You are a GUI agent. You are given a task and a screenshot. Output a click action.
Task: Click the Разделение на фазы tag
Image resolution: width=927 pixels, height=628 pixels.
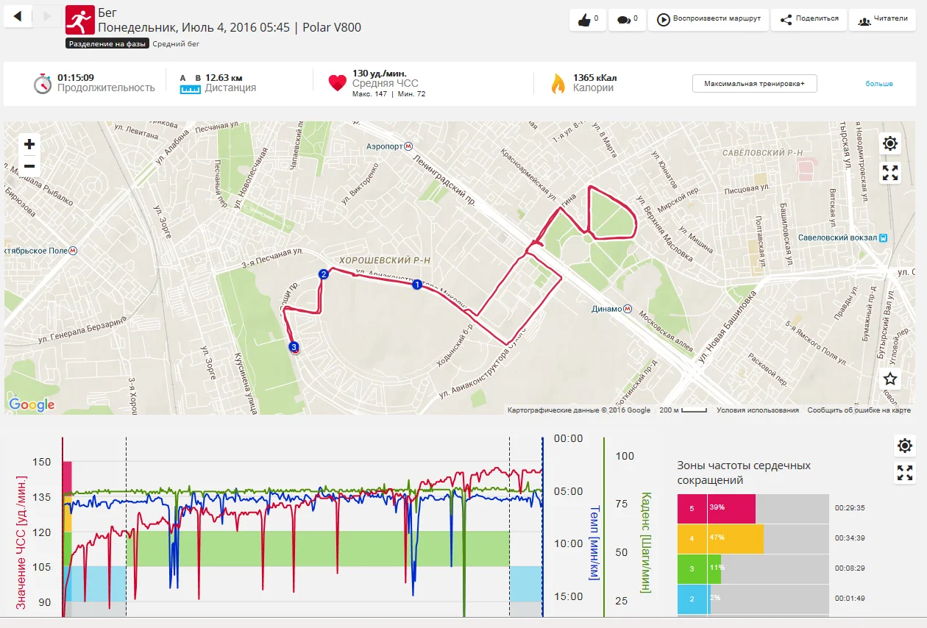tap(107, 43)
